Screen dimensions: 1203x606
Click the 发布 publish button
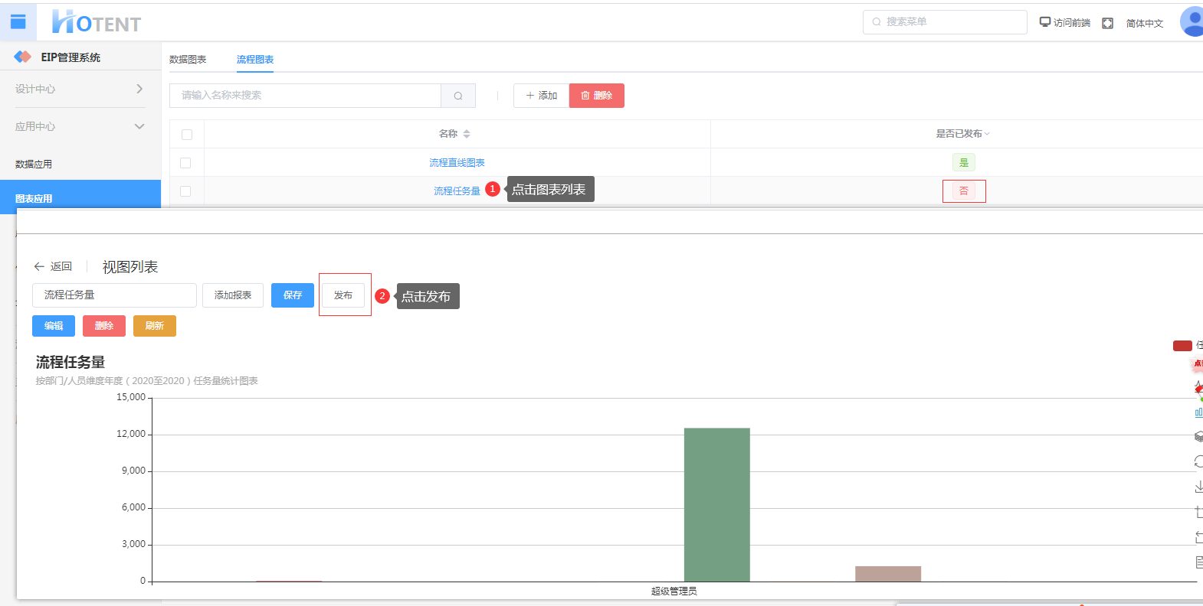(x=343, y=295)
